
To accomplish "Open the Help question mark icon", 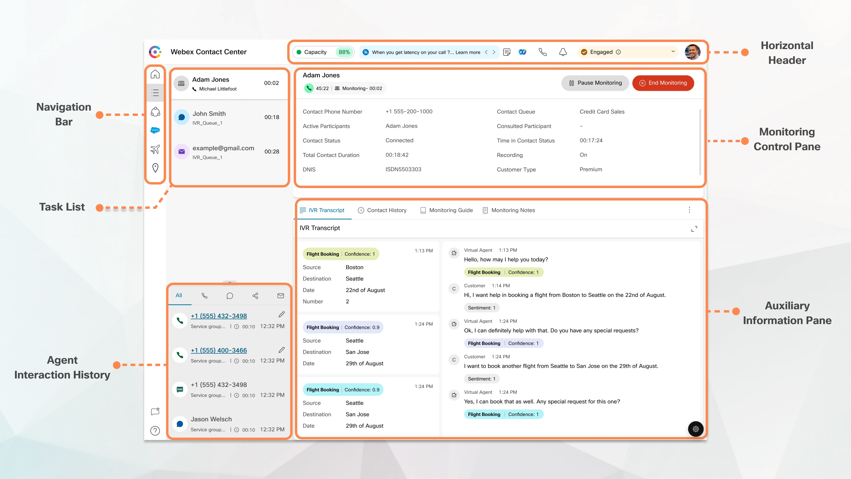I will 155,431.
